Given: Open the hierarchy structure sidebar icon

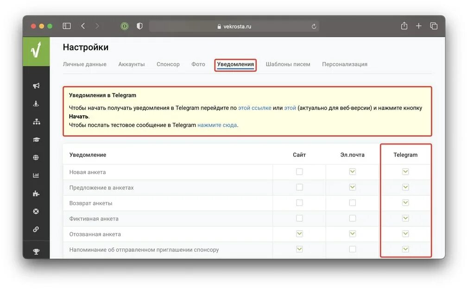Looking at the screenshot, I should [x=37, y=122].
